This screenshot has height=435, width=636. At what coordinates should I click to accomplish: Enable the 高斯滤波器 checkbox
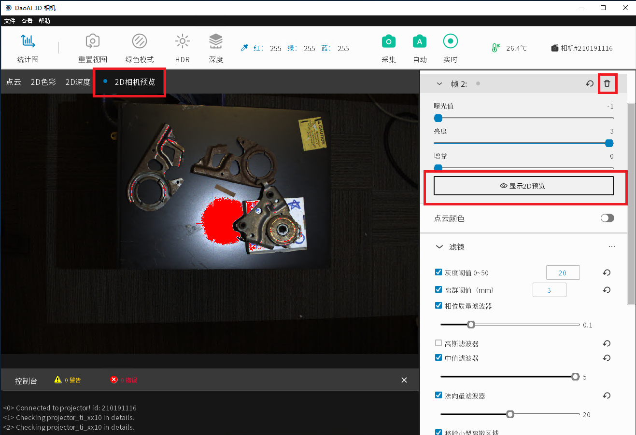[x=438, y=343]
